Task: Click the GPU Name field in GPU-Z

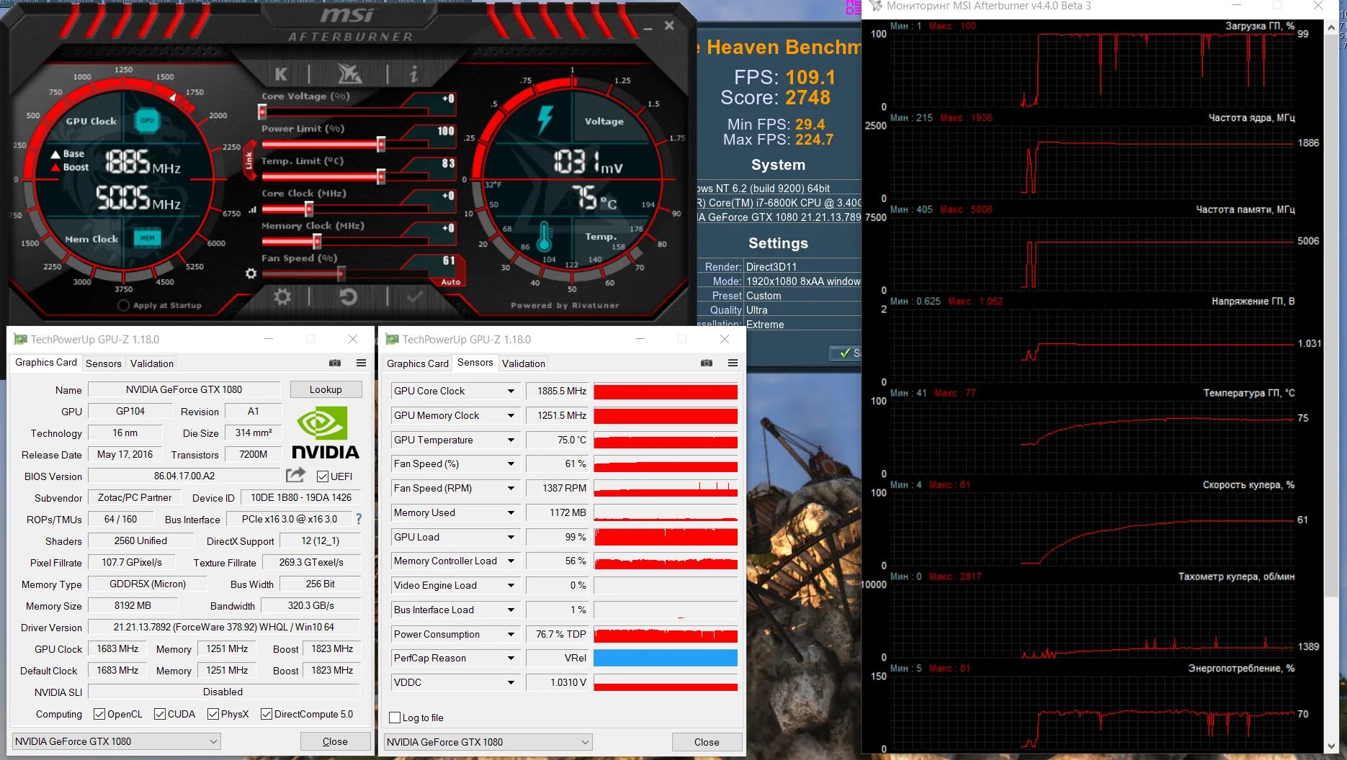Action: (184, 389)
